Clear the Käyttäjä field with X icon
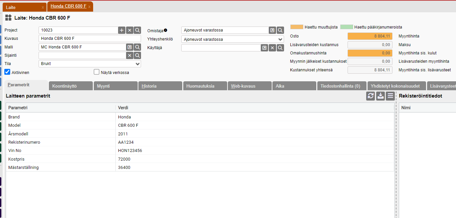Image resolution: width=456 pixels, height=218 pixels. [272, 48]
